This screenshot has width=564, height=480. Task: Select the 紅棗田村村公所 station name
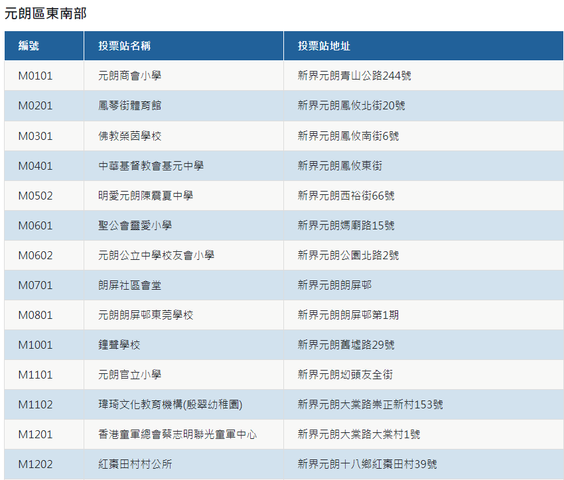coord(135,464)
